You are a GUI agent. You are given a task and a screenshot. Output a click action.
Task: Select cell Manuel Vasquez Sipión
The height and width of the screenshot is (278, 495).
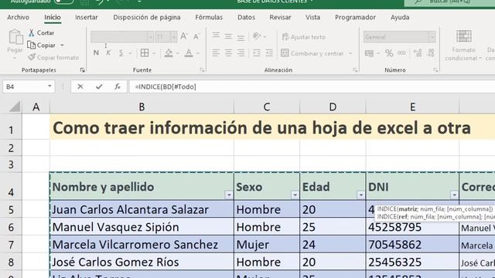[x=142, y=227]
